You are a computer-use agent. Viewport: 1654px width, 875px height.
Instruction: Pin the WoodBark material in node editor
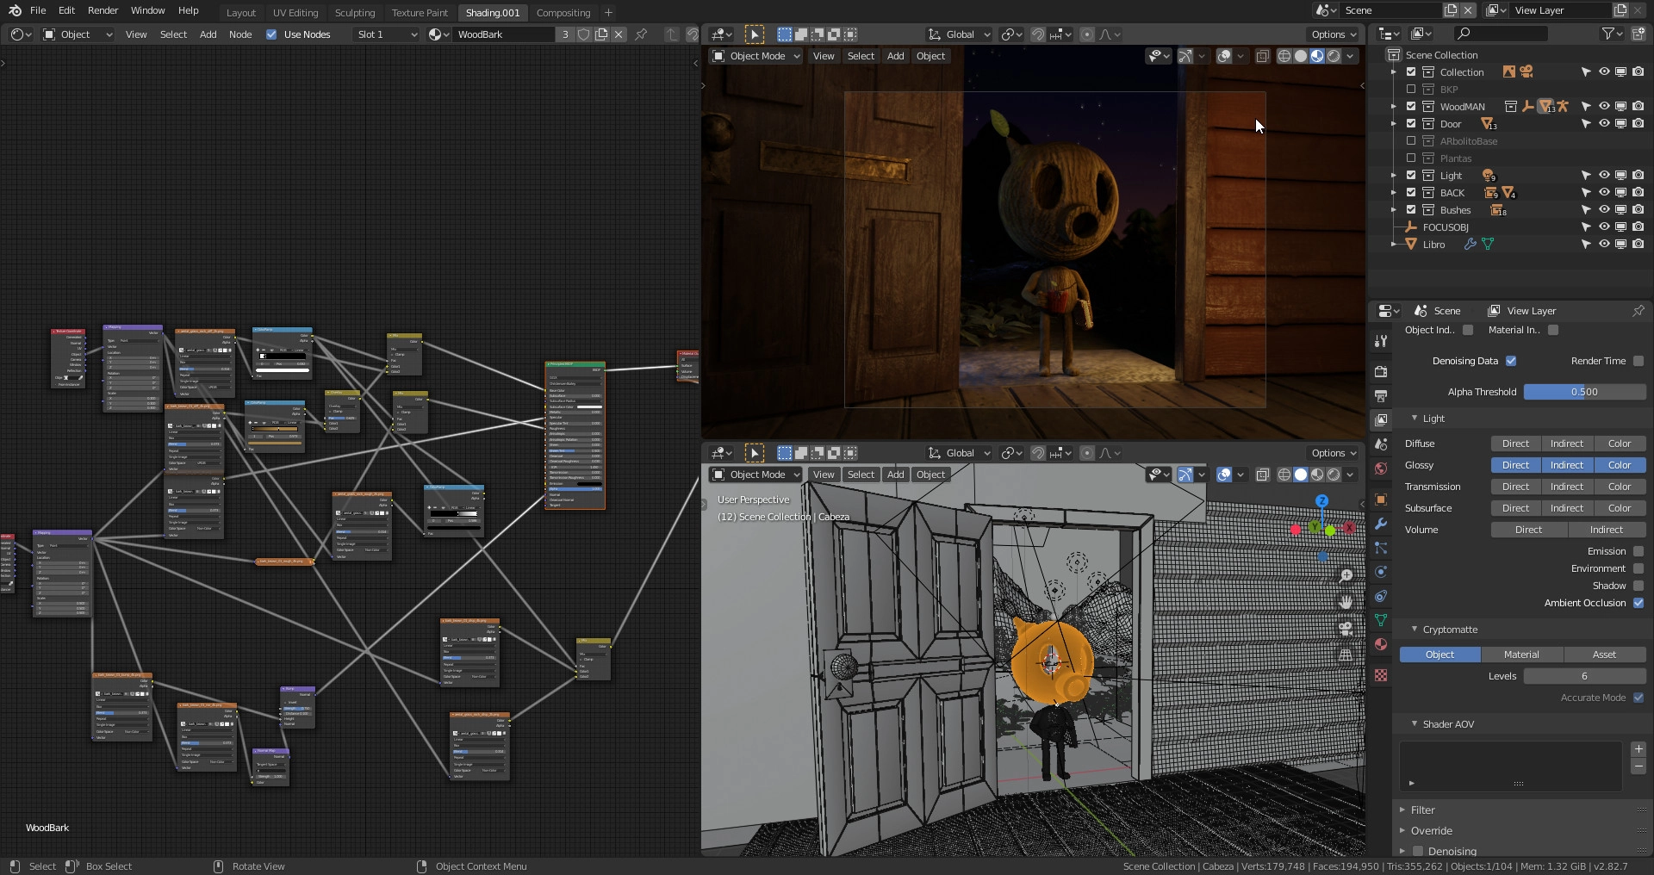641,34
